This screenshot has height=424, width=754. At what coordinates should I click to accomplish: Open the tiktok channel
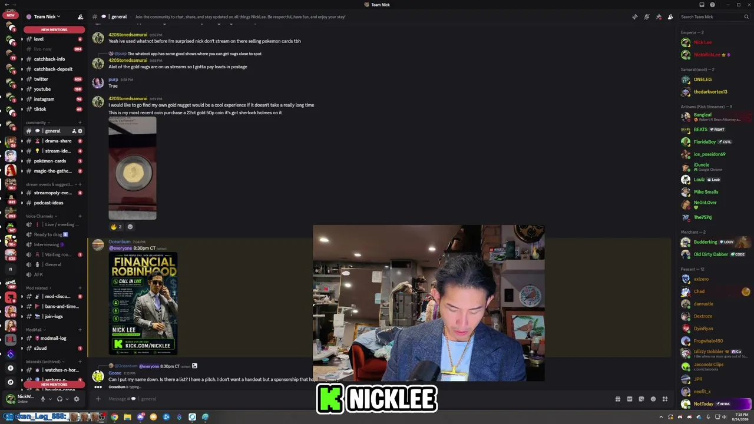tap(53, 109)
